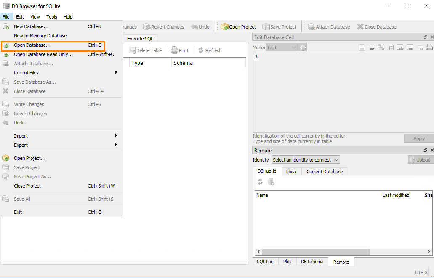Click Save Project in the toolbar
434x278 pixels.
279,27
